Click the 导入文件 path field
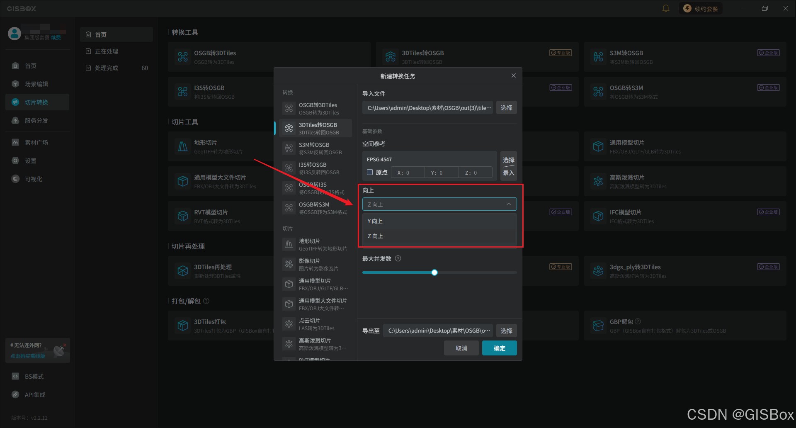The width and height of the screenshot is (796, 428). [x=428, y=107]
